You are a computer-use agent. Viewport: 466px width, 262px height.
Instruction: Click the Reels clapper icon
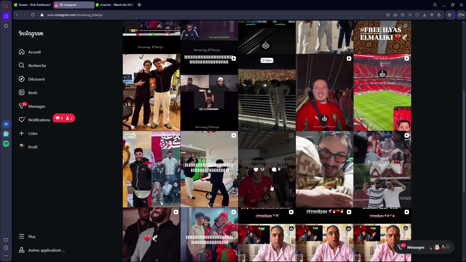[x=21, y=93]
